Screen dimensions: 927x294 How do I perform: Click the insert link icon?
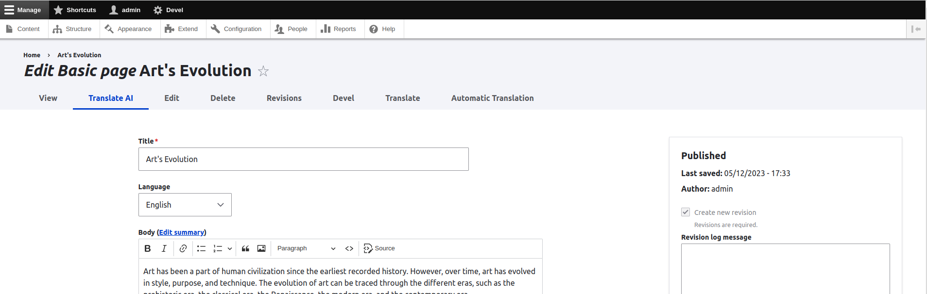click(183, 248)
